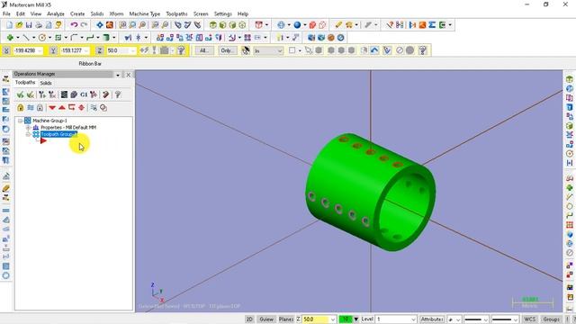Toggle the Z coordinate lock button
576x324 pixels.
click(99, 50)
